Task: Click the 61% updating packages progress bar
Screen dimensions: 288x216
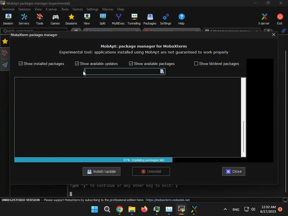Action: (144, 160)
